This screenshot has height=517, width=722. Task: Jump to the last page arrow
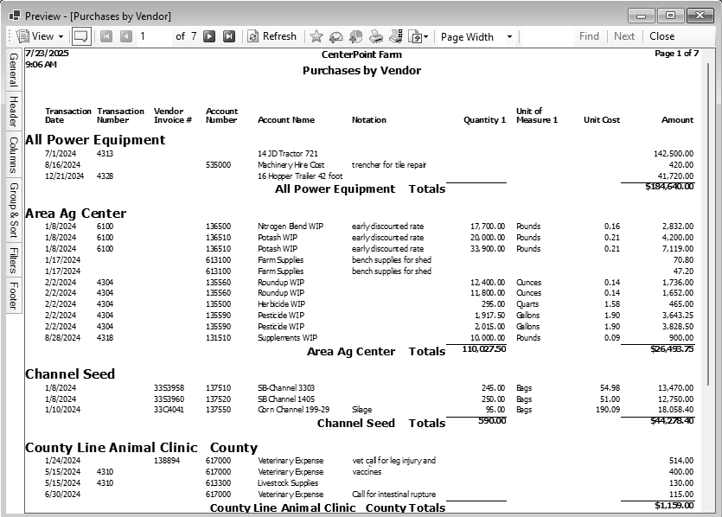click(229, 36)
